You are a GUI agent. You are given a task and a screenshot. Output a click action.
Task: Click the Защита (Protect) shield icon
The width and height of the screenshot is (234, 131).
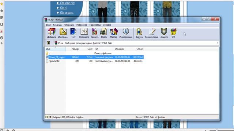[x=164, y=33]
